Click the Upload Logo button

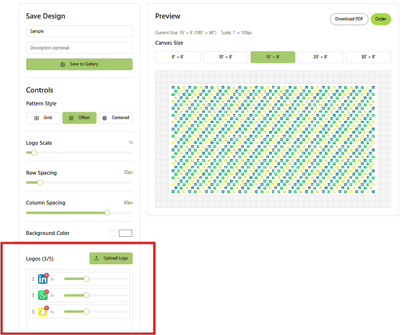[x=111, y=258]
